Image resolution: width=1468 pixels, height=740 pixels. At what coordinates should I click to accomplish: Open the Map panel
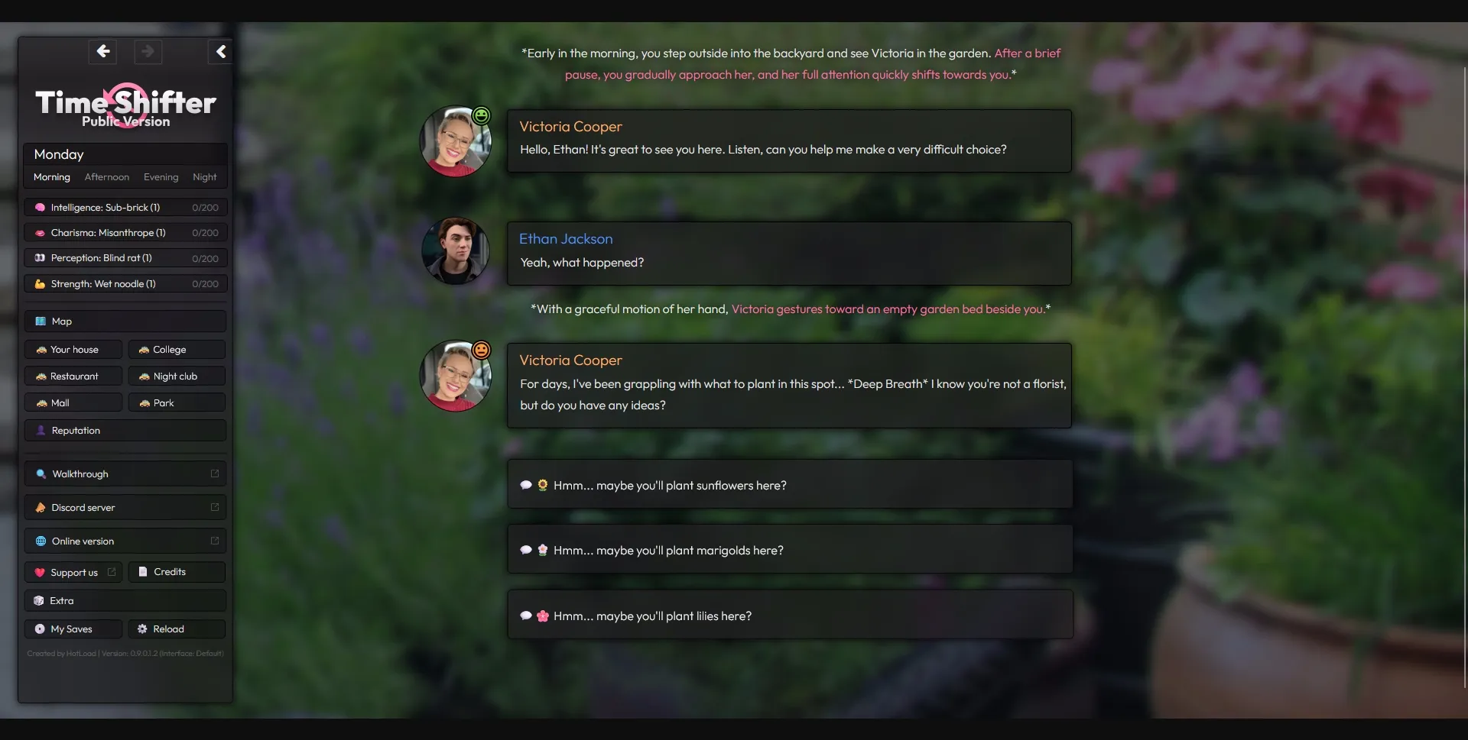click(125, 322)
